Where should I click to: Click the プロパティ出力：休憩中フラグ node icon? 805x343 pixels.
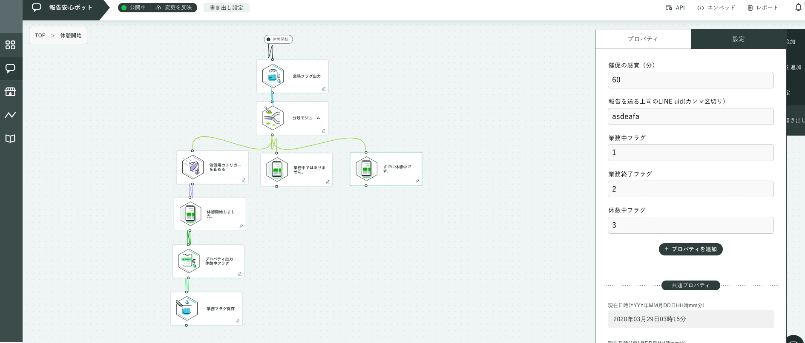[189, 261]
